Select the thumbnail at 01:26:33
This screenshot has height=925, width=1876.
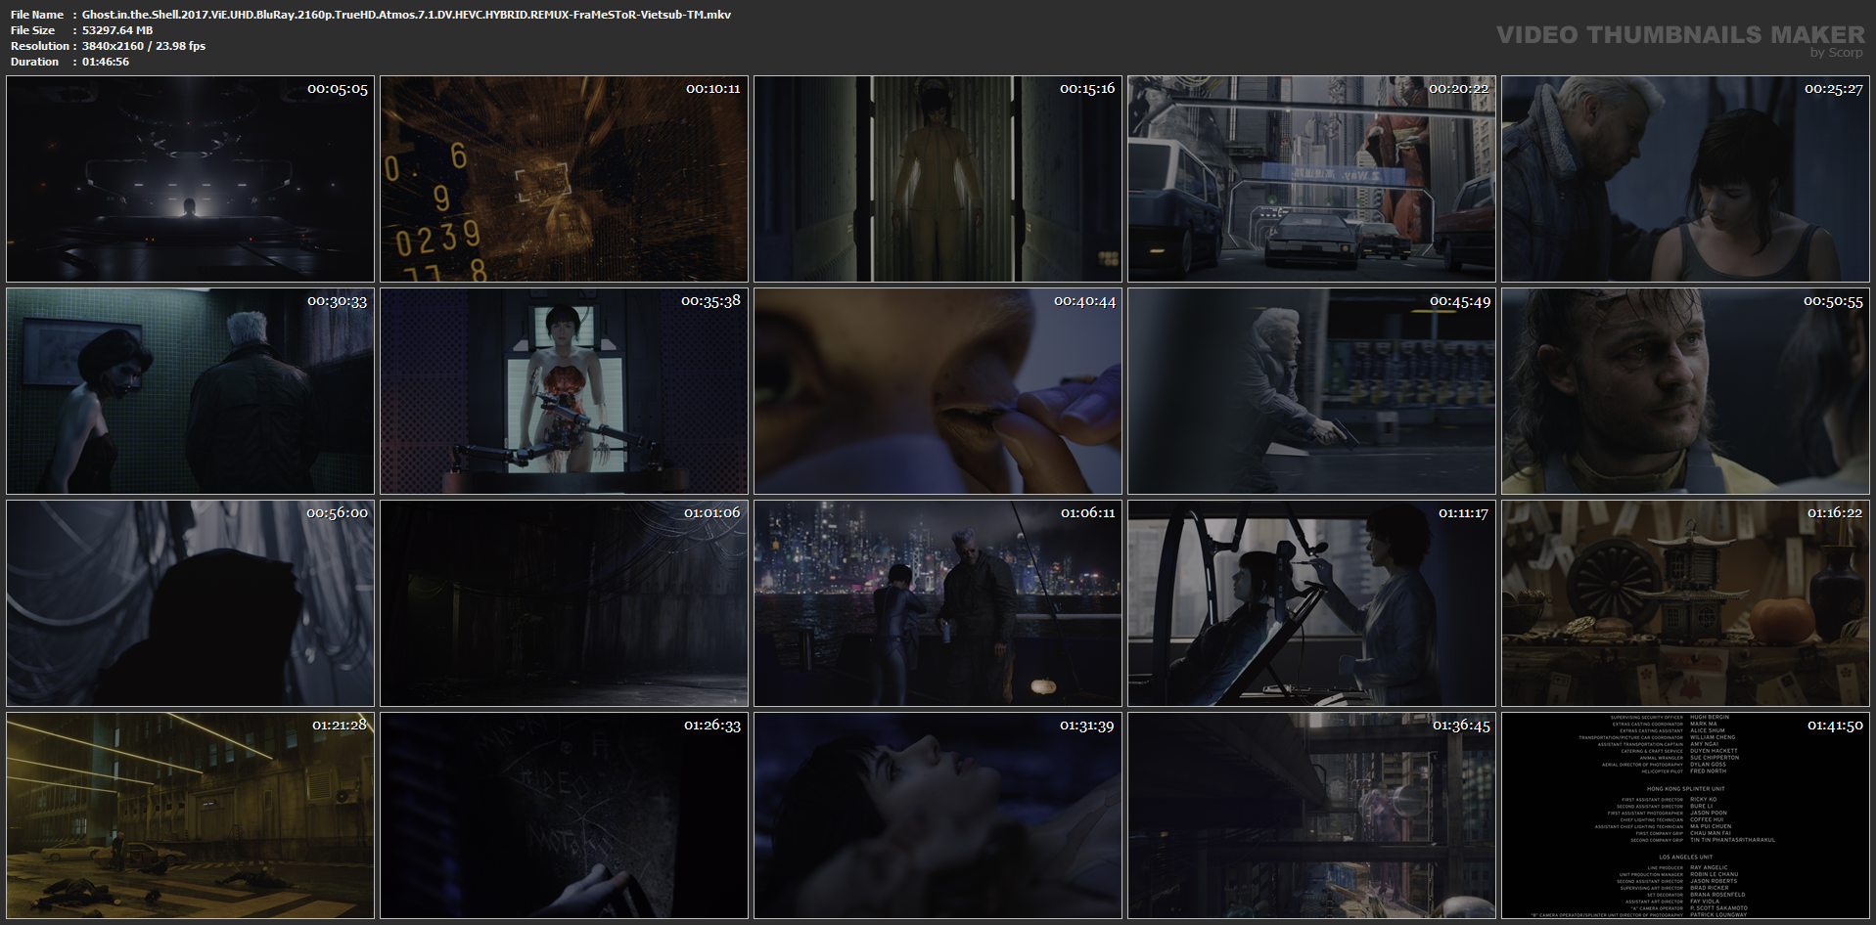coord(564,815)
